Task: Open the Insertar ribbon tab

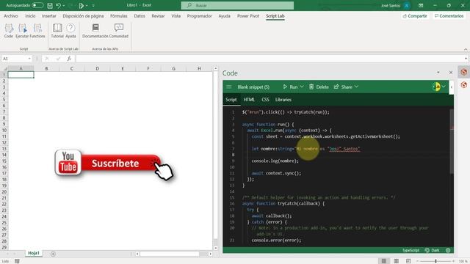Action: (49, 16)
